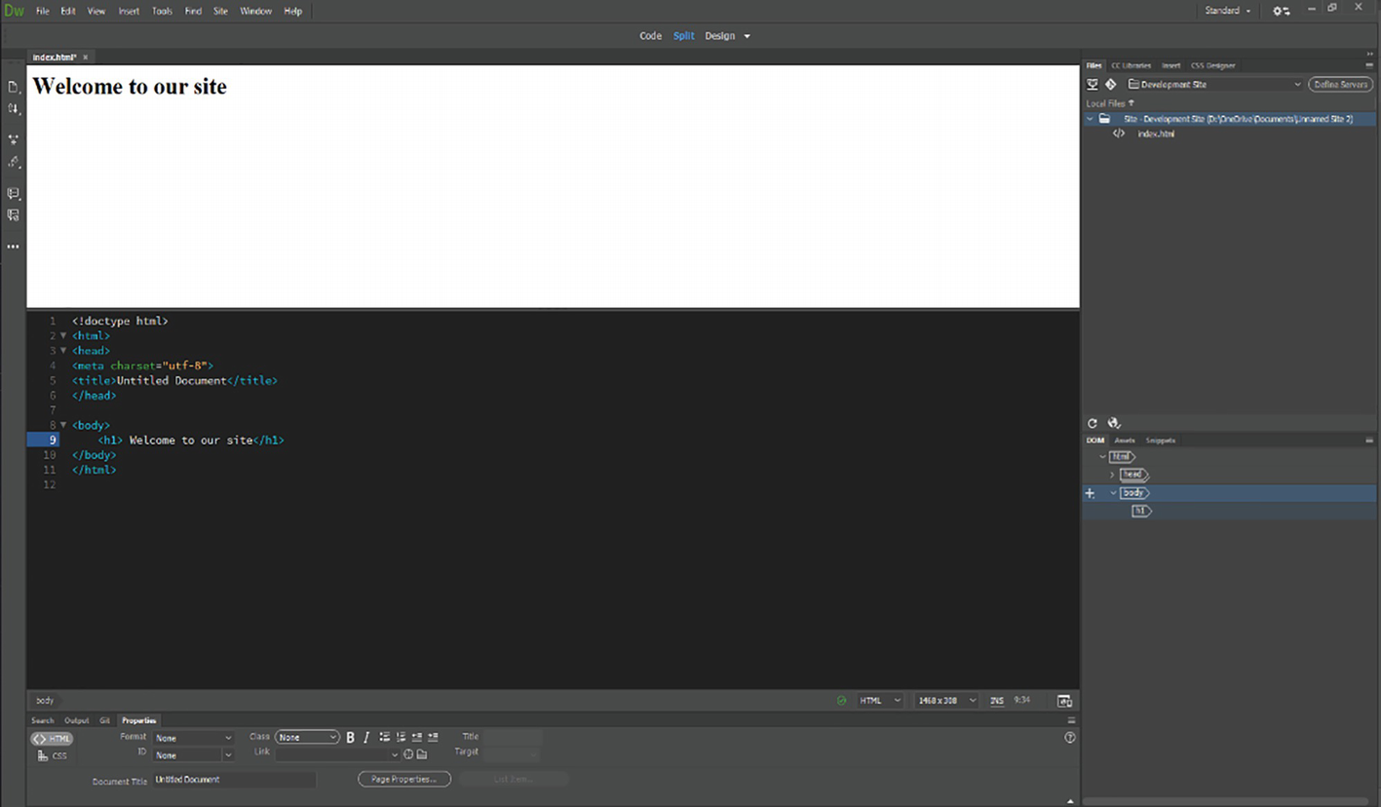Click the Italic formatting icon in Properties

tap(366, 738)
